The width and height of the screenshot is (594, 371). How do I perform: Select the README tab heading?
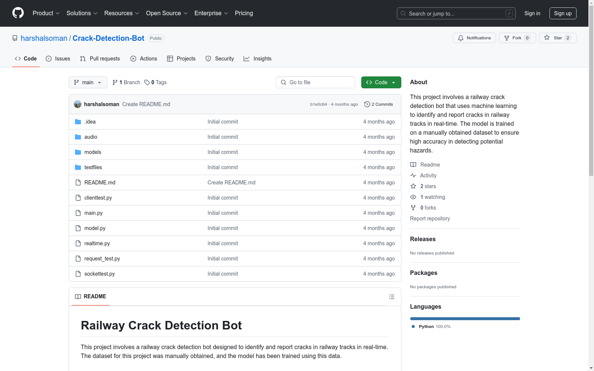pos(91,296)
